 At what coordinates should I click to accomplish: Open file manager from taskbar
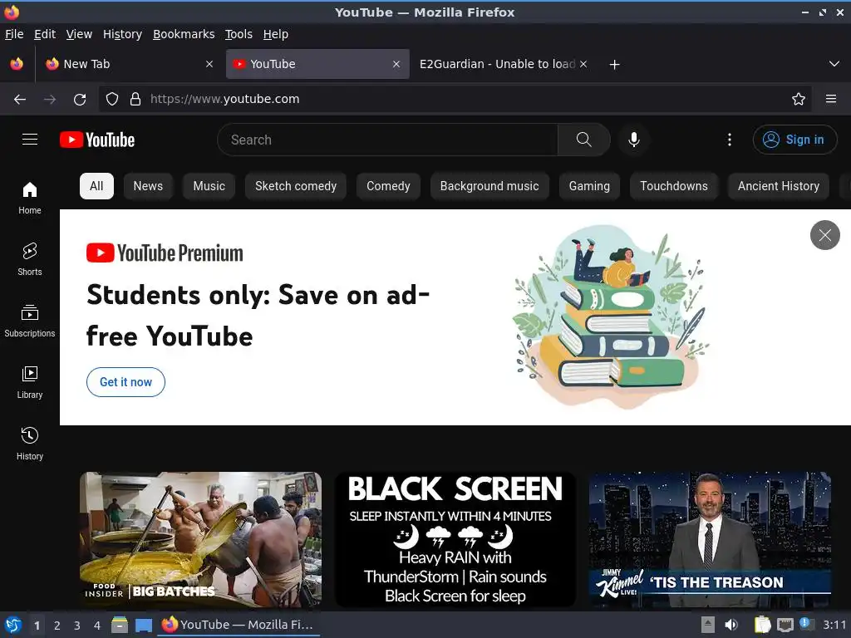pyautogui.click(x=120, y=625)
